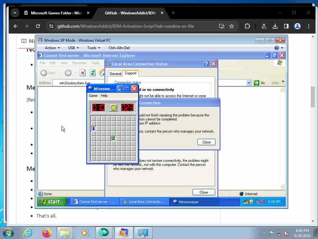Open the IE Favorites menu
This screenshot has width=318, height=239.
[x=79, y=63]
